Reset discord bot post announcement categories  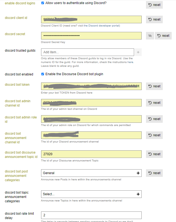click(x=154, y=173)
